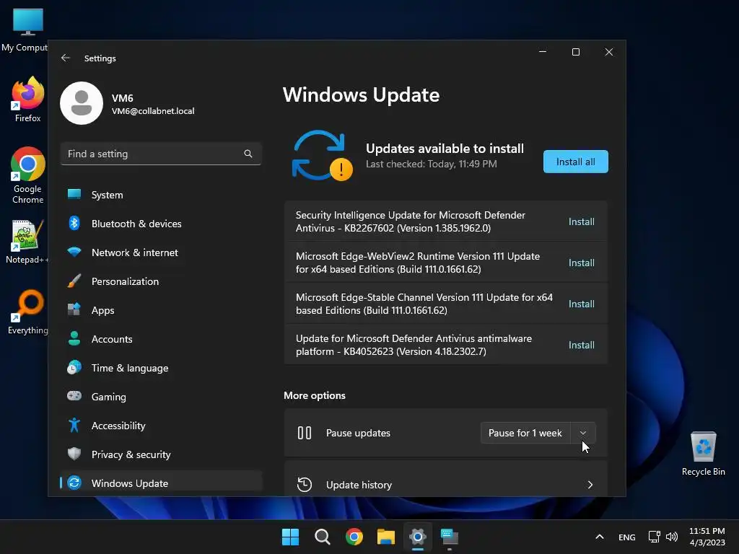Select Gaming in the settings sidebar
The image size is (739, 554).
click(x=161, y=396)
